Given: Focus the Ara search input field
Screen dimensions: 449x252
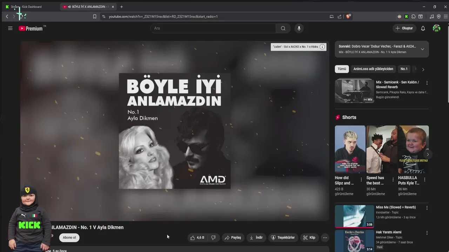Looking at the screenshot, I should click(213, 28).
